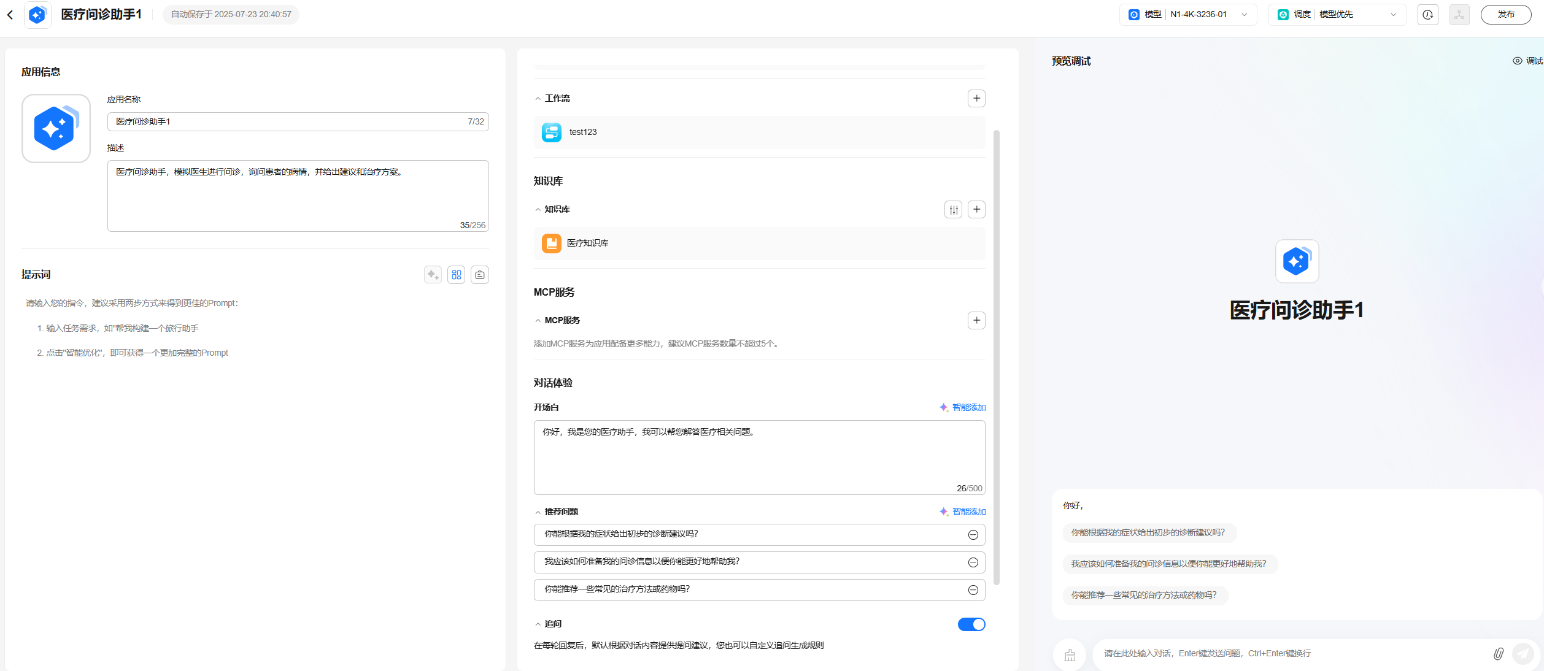
Task: Clear the conversation with broom icon
Action: click(x=1070, y=655)
